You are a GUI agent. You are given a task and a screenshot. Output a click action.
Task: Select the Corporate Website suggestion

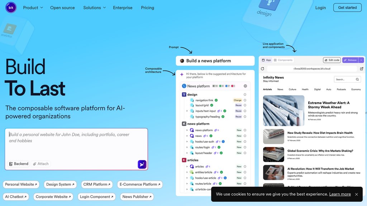(53, 197)
